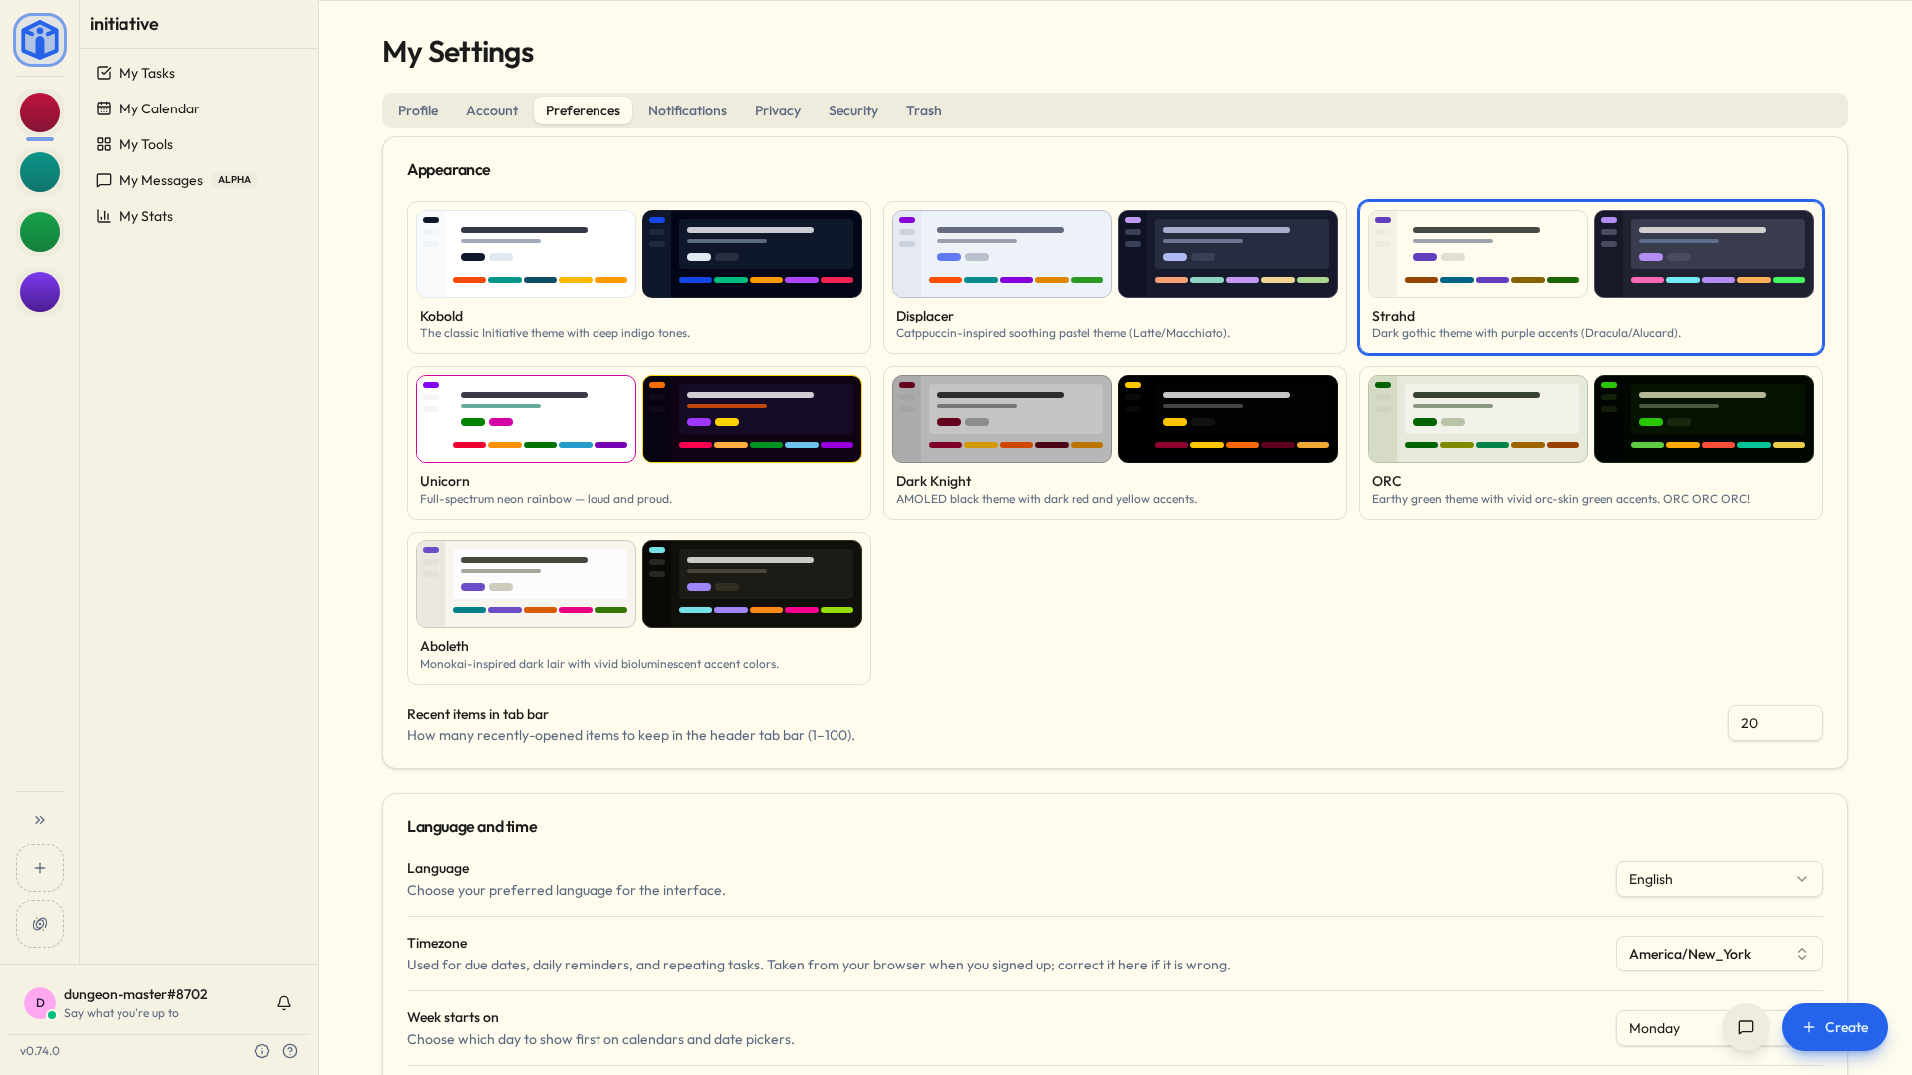Click the recent items number field
The width and height of the screenshot is (1912, 1075).
(1776, 723)
